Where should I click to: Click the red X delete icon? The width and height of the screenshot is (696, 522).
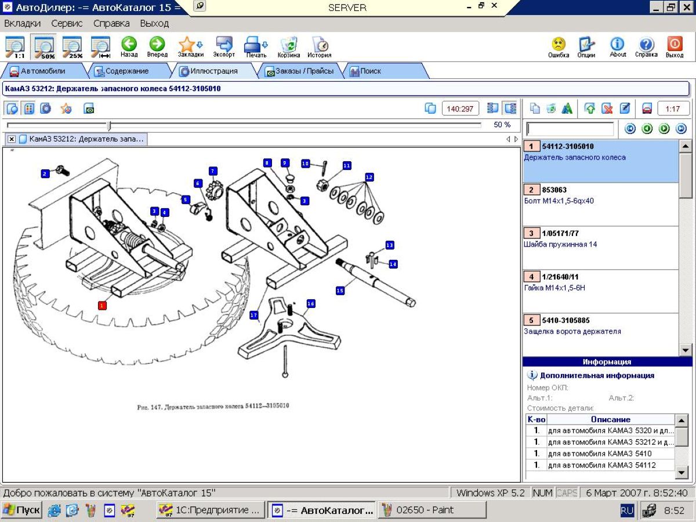(607, 108)
